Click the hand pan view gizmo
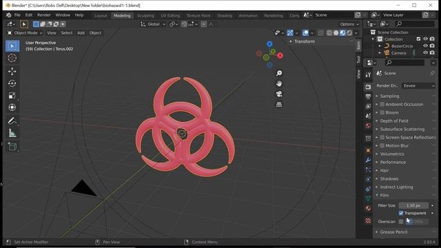Screen dimensions: 441x248 [279, 84]
